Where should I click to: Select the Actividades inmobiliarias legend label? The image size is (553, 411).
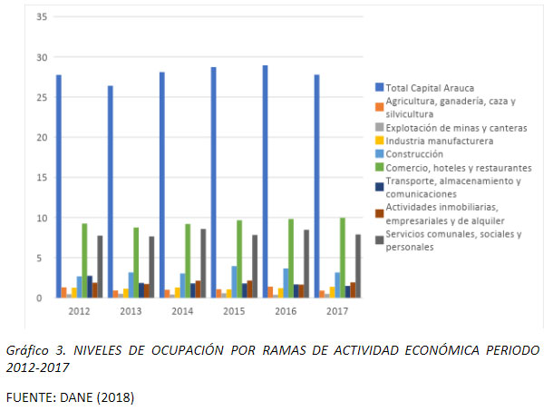[453, 214]
